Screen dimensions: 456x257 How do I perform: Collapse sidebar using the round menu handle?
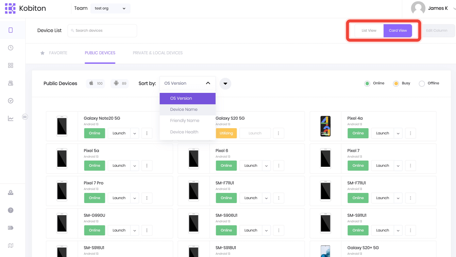tap(25, 117)
